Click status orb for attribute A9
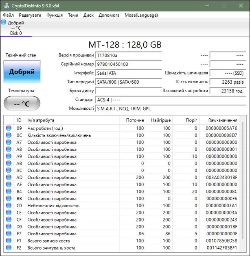The image size is (250, 256). pyautogui.click(x=9, y=156)
